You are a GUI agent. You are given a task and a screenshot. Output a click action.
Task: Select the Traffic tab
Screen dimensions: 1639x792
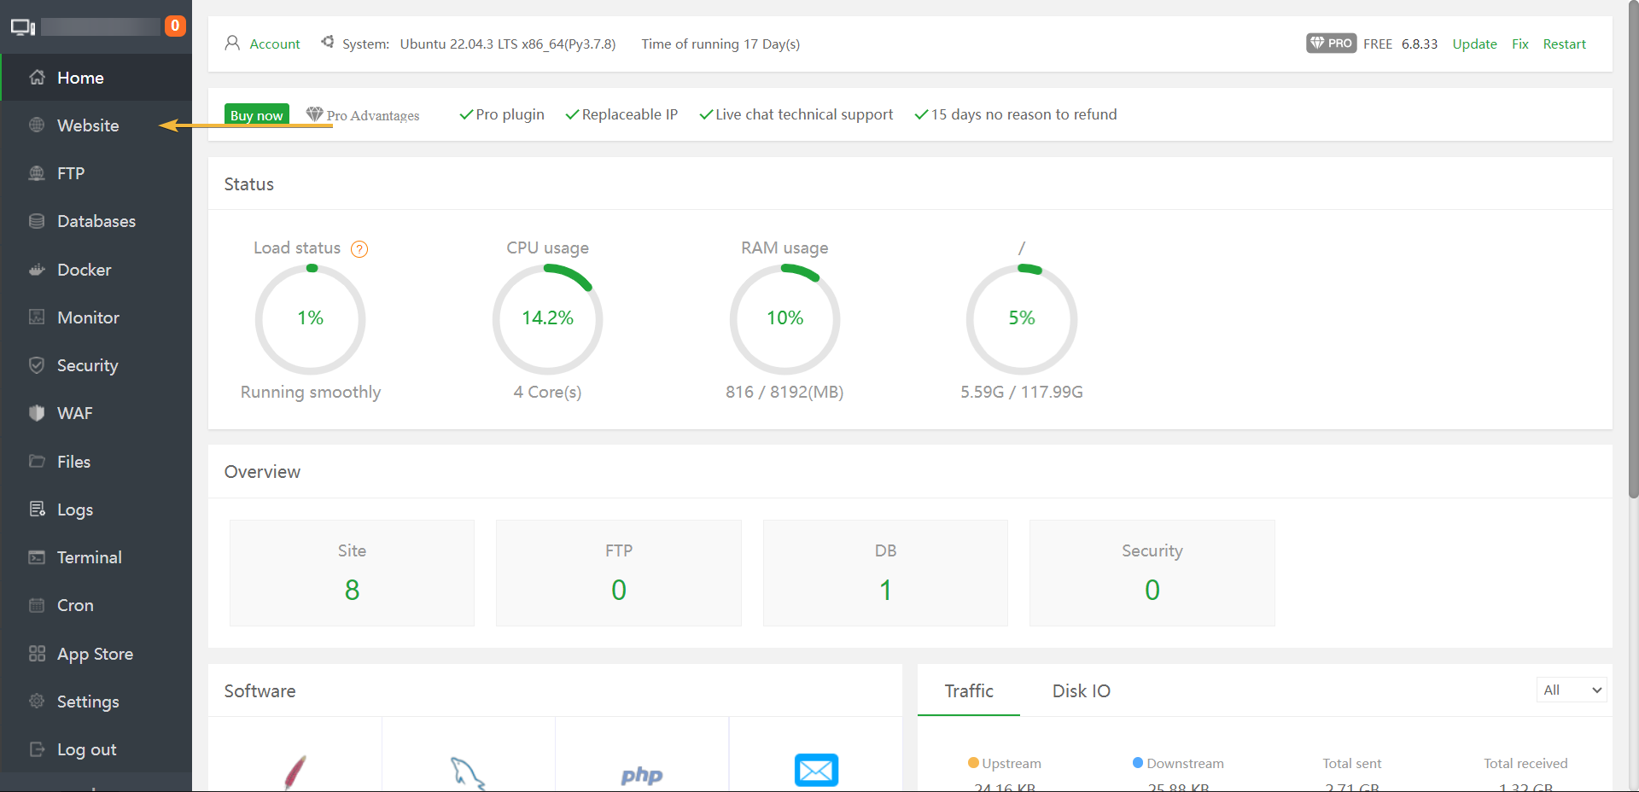coord(968,691)
